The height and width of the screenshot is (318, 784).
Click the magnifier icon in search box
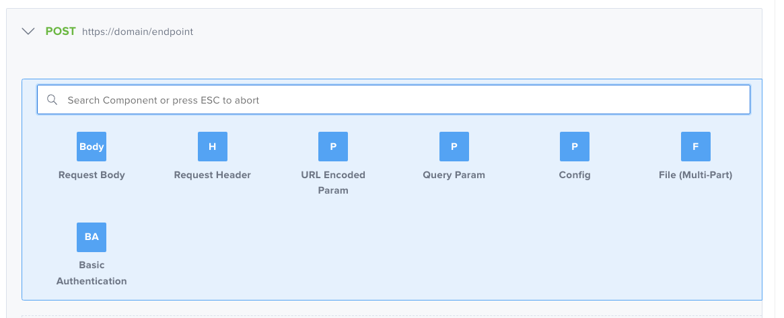point(52,100)
